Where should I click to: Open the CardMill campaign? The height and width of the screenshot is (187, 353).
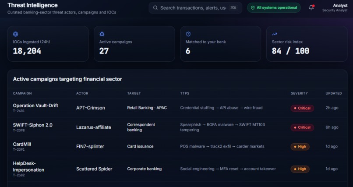[22, 144]
